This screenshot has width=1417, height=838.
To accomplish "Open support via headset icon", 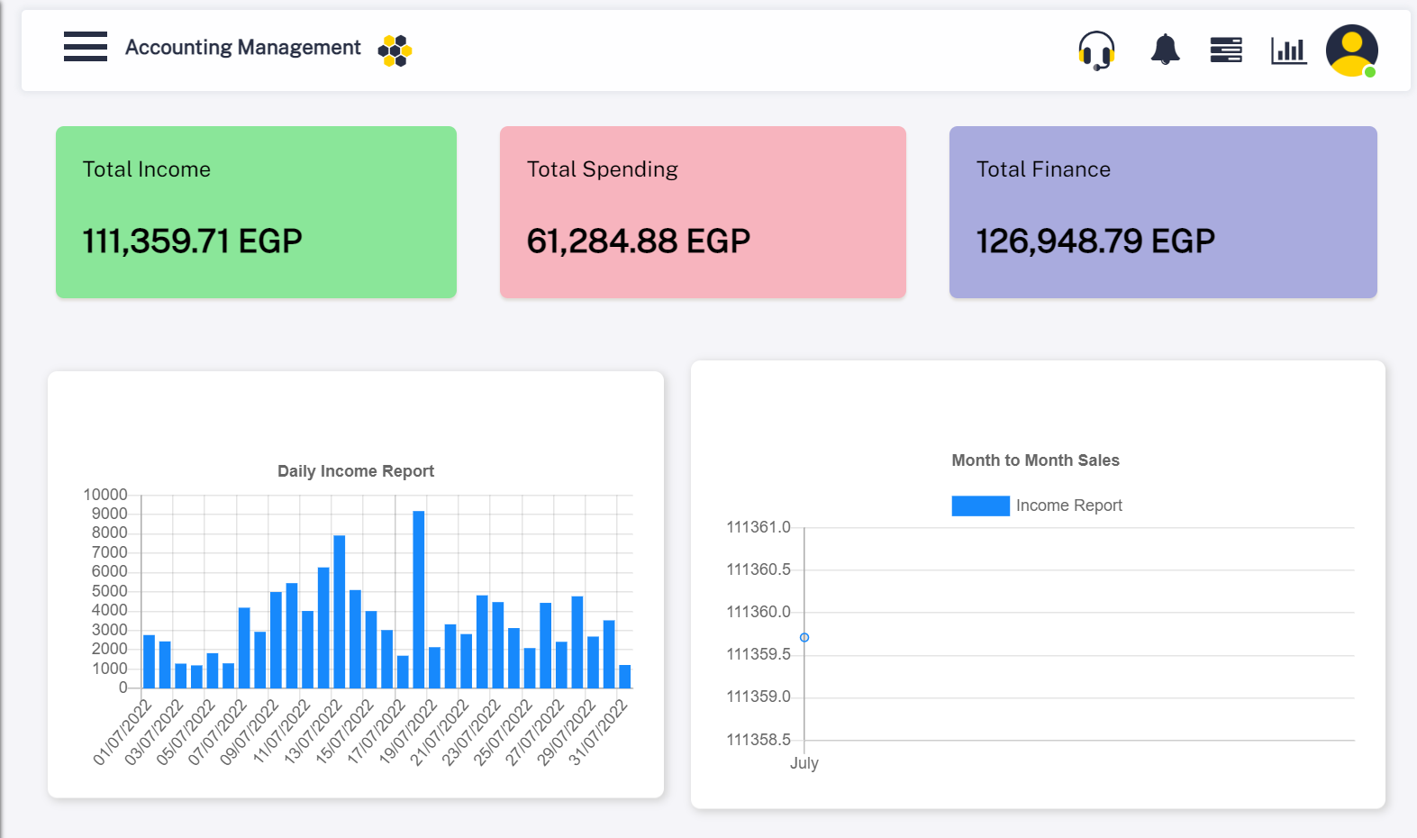I will point(1096,50).
